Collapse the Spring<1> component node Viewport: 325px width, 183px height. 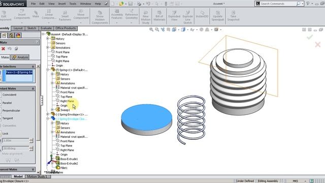48,70
